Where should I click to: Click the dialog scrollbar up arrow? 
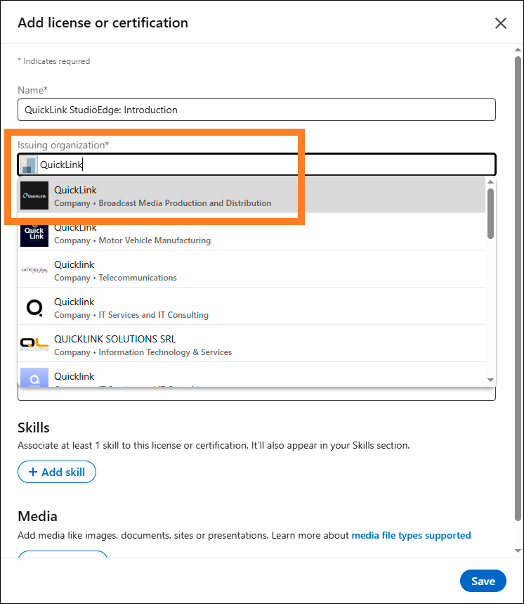(518, 50)
